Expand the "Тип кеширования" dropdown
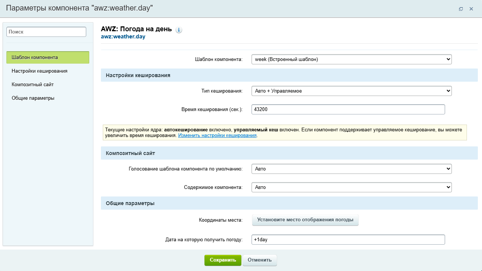Image resolution: width=482 pixels, height=271 pixels. click(x=351, y=91)
